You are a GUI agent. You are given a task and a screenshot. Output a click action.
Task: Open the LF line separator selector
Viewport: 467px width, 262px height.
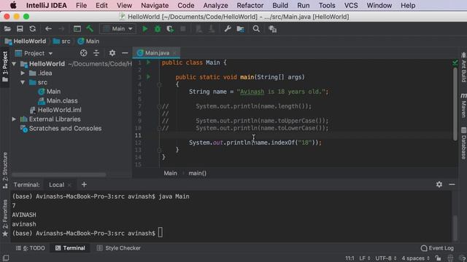pyautogui.click(x=365, y=258)
